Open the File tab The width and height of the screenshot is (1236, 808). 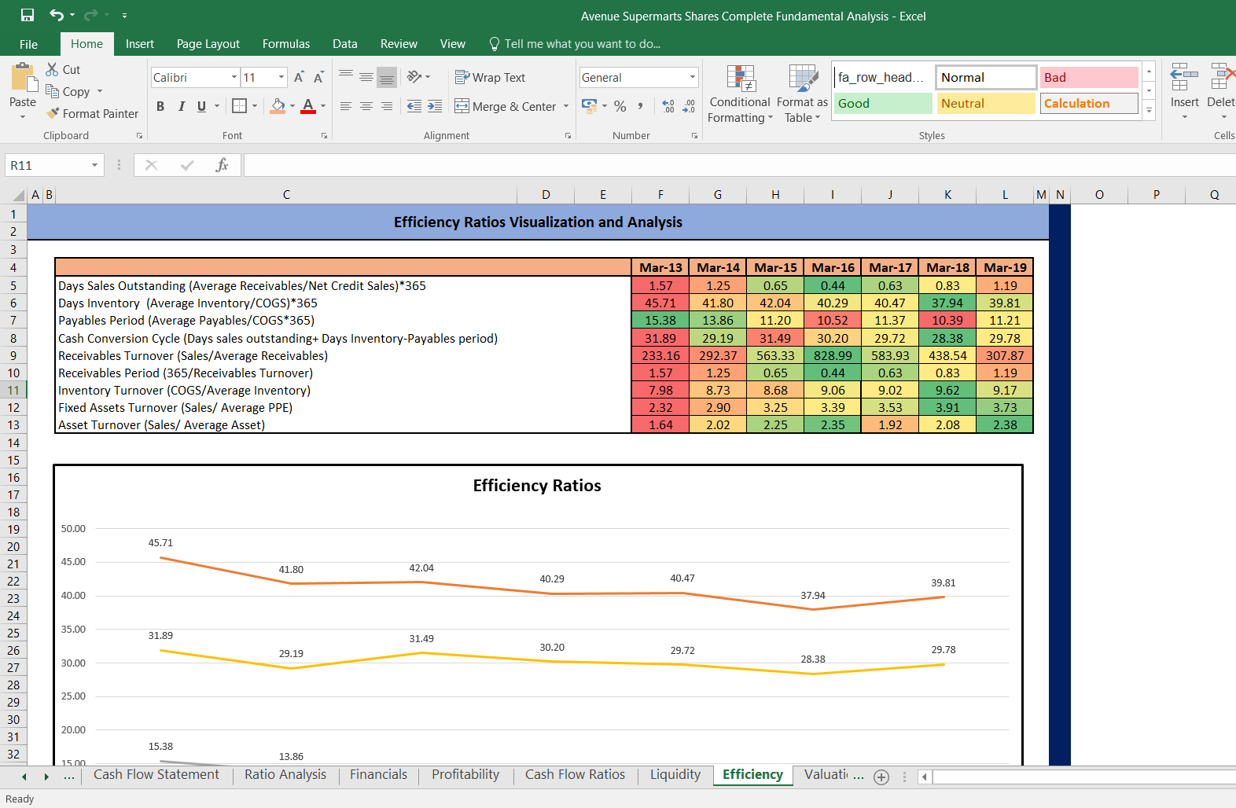tap(28, 44)
